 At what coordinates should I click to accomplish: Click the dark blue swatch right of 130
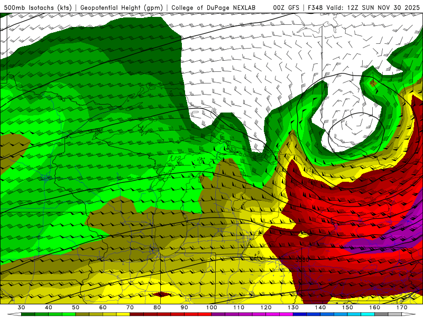coord(300,314)
